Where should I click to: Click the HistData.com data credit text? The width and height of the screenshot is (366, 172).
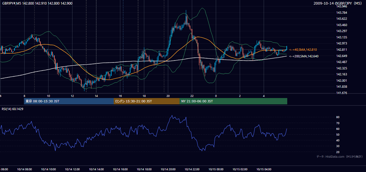(340, 157)
